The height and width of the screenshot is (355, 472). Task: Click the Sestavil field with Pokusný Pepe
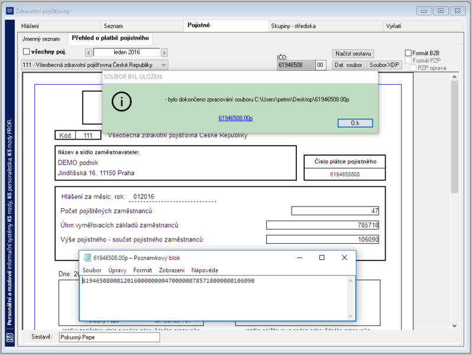click(x=109, y=337)
